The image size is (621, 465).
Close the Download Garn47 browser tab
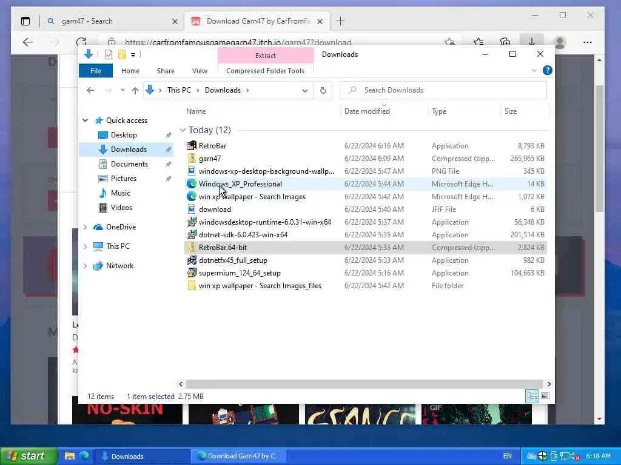pyautogui.click(x=320, y=21)
